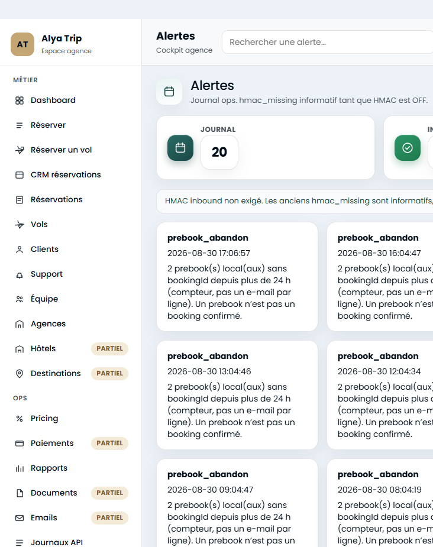Image resolution: width=433 pixels, height=547 pixels.
Task: Click the PARTIEL badge next to Hôtels
Action: point(109,348)
